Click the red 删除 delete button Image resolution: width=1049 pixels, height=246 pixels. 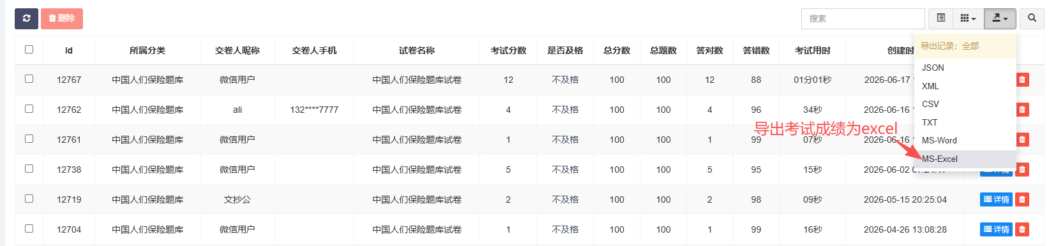coord(62,18)
